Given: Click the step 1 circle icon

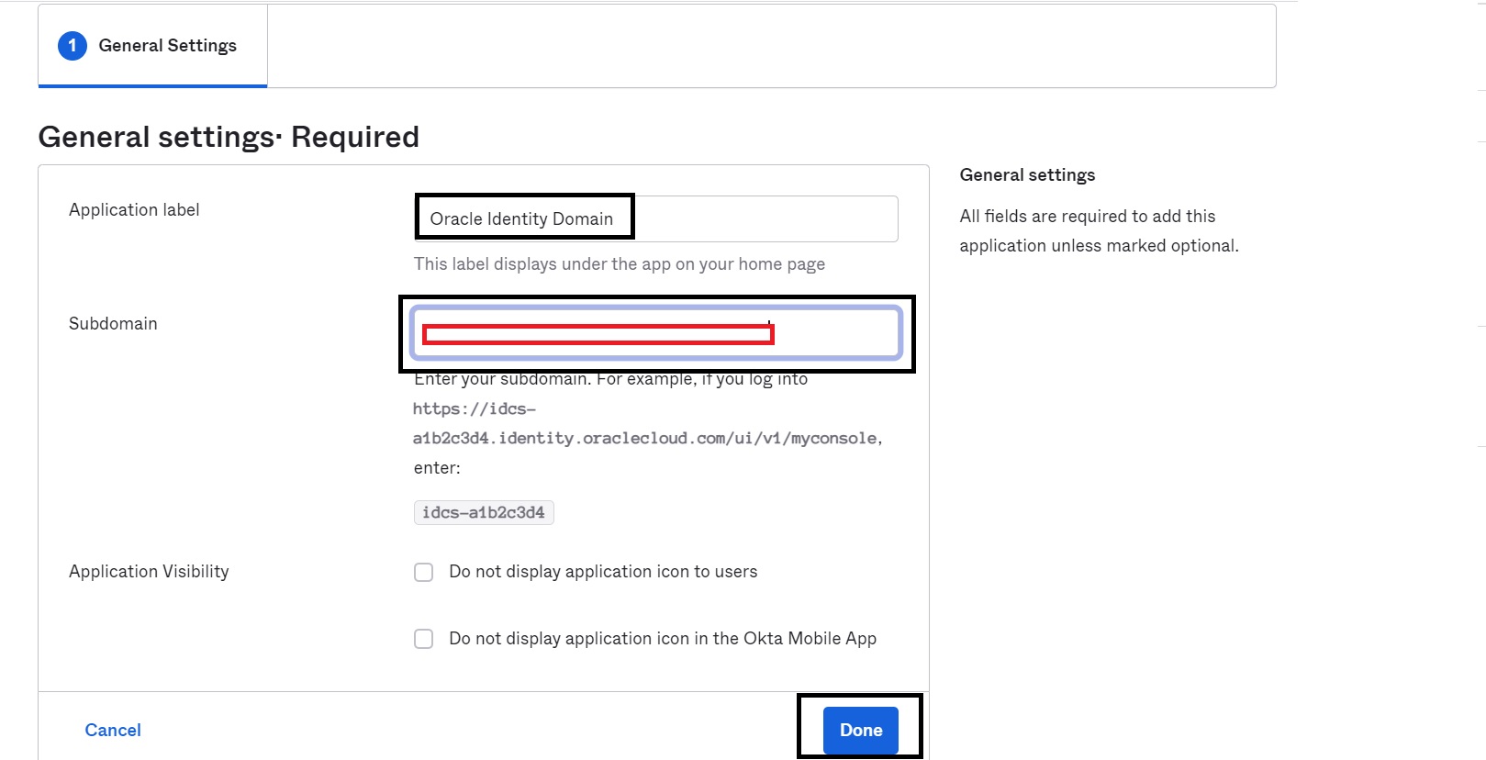Looking at the screenshot, I should [73, 46].
